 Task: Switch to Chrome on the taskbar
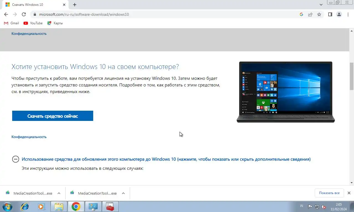point(76,206)
